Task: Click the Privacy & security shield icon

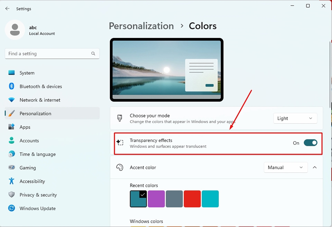Action: tap(11, 195)
